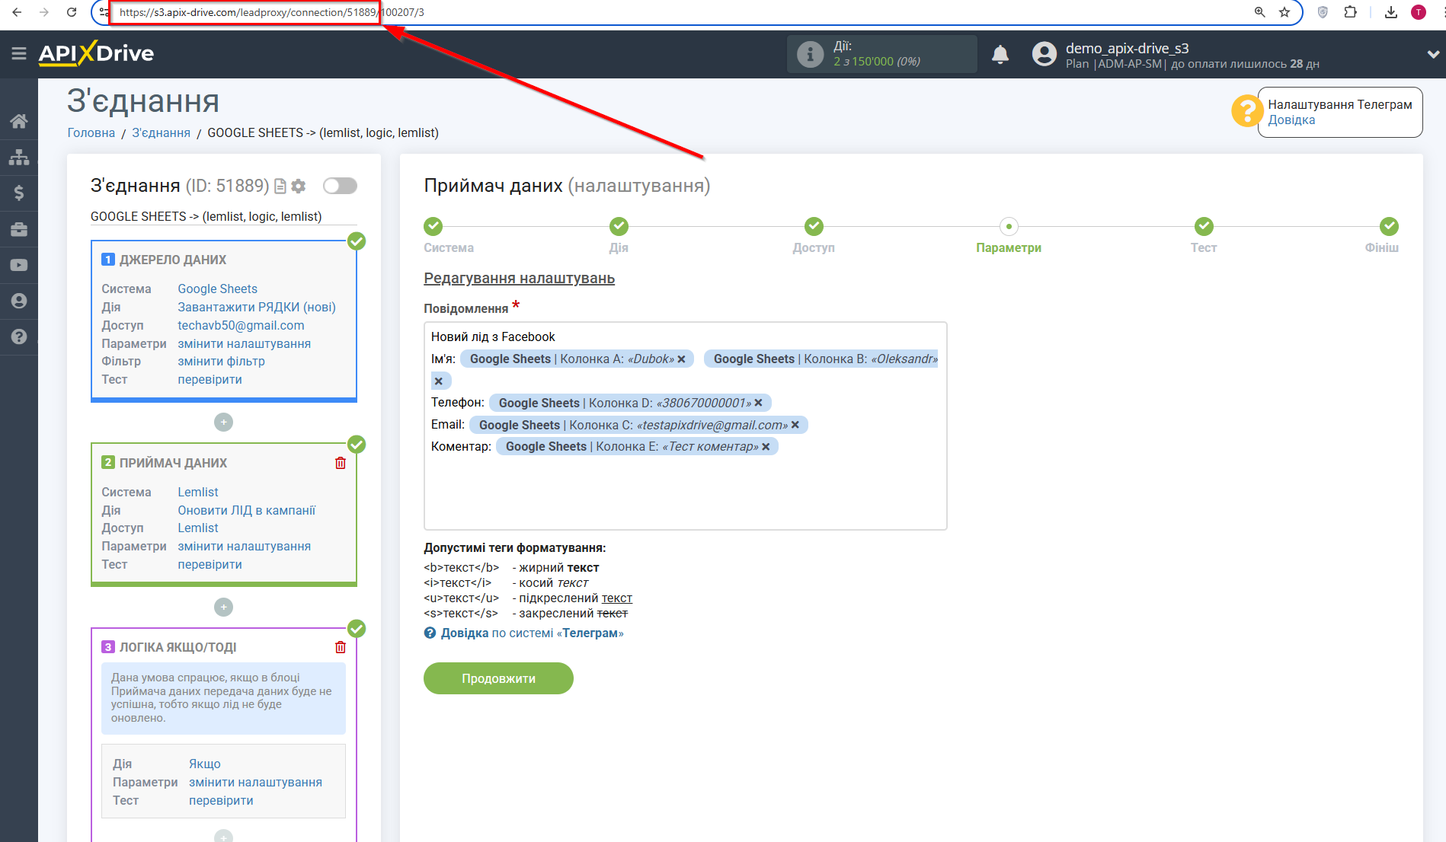The height and width of the screenshot is (842, 1446).
Task: Open the billing dollar sidebar icon
Action: click(19, 193)
